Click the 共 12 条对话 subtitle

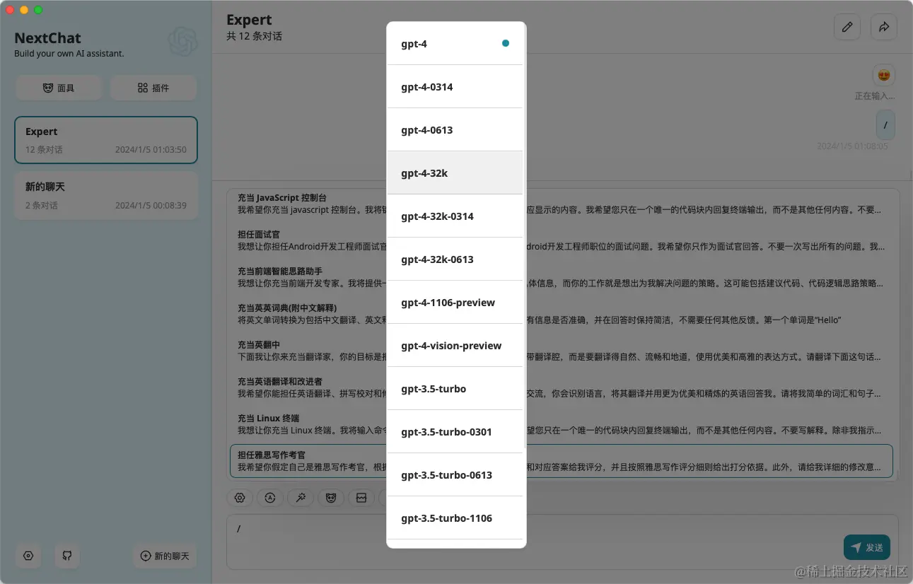click(254, 36)
